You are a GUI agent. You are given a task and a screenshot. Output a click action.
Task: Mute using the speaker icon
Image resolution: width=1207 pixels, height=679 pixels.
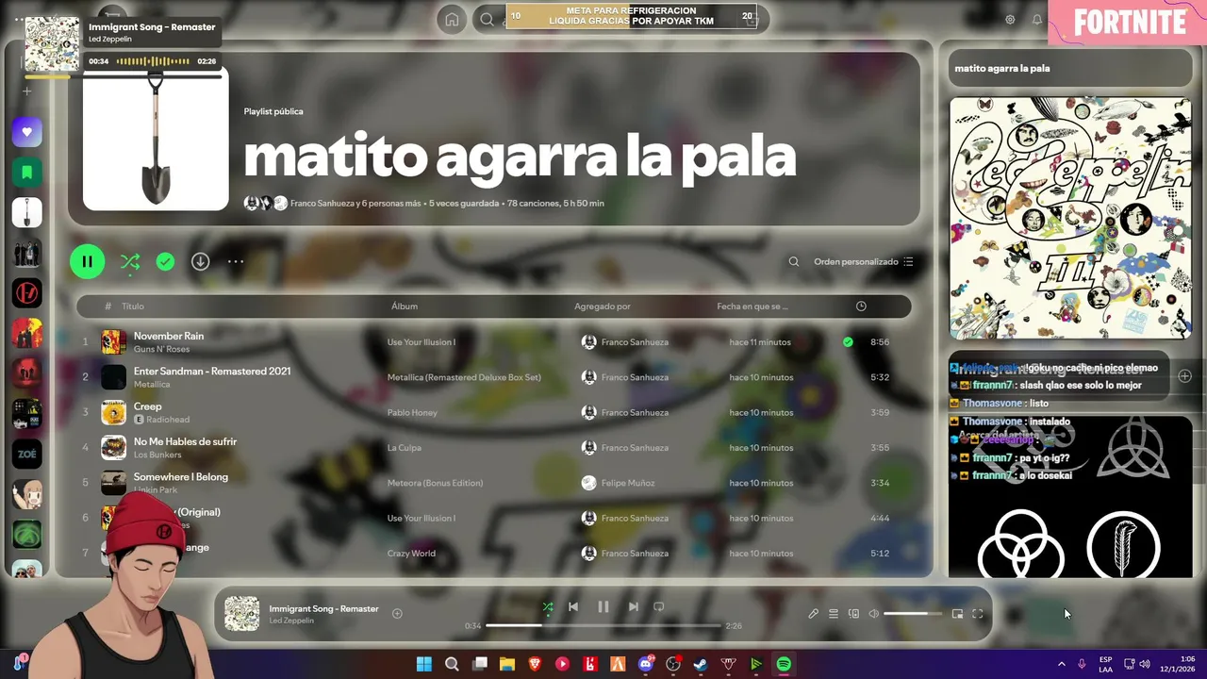click(874, 614)
